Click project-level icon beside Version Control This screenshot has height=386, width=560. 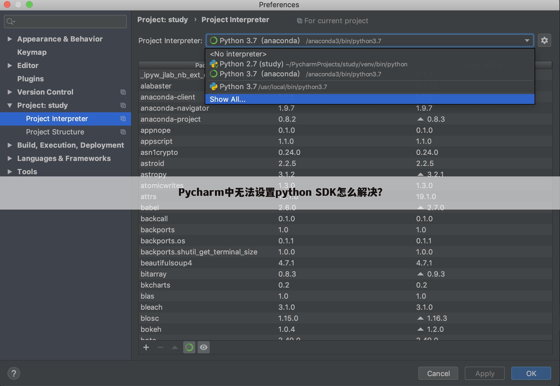point(123,92)
